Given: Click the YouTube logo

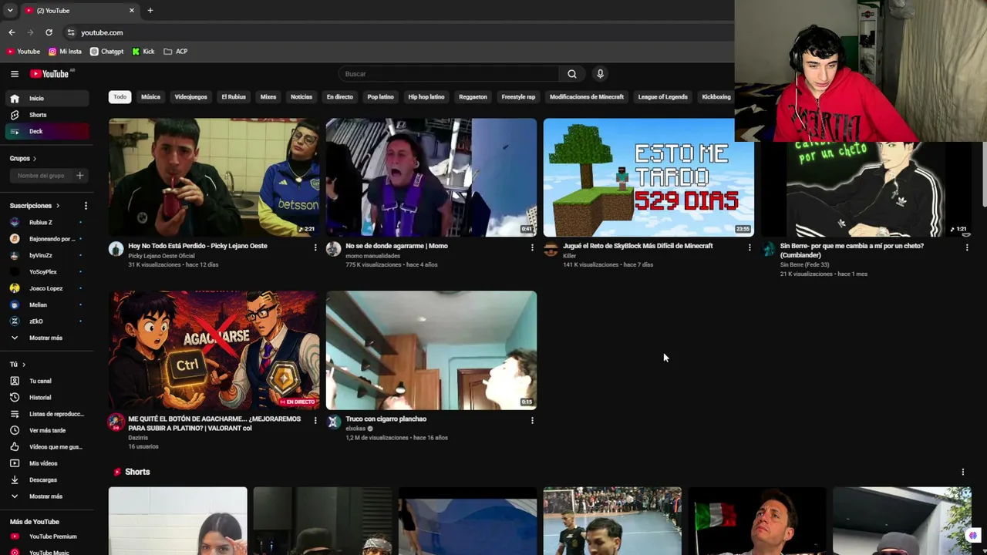Looking at the screenshot, I should click(x=50, y=74).
